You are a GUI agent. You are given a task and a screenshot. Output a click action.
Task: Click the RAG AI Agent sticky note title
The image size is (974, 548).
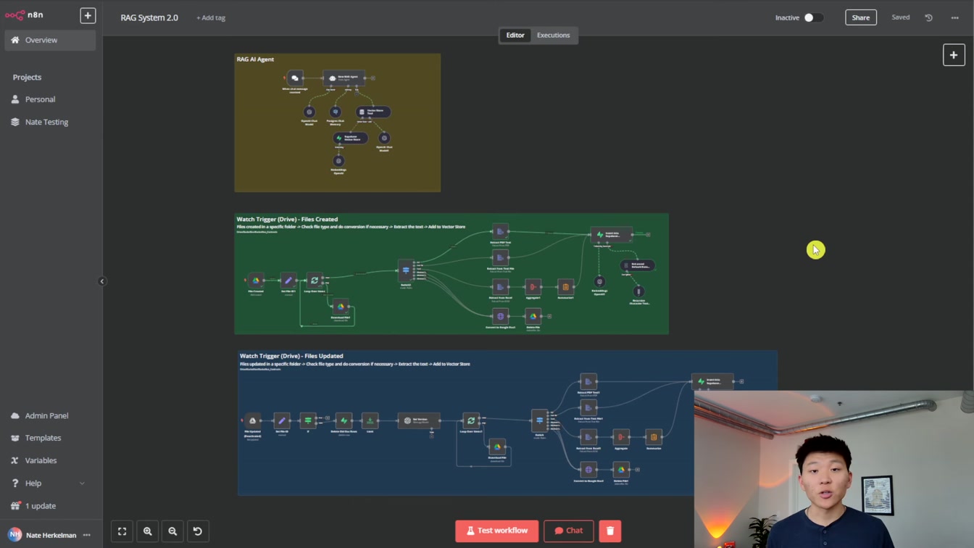click(x=255, y=59)
